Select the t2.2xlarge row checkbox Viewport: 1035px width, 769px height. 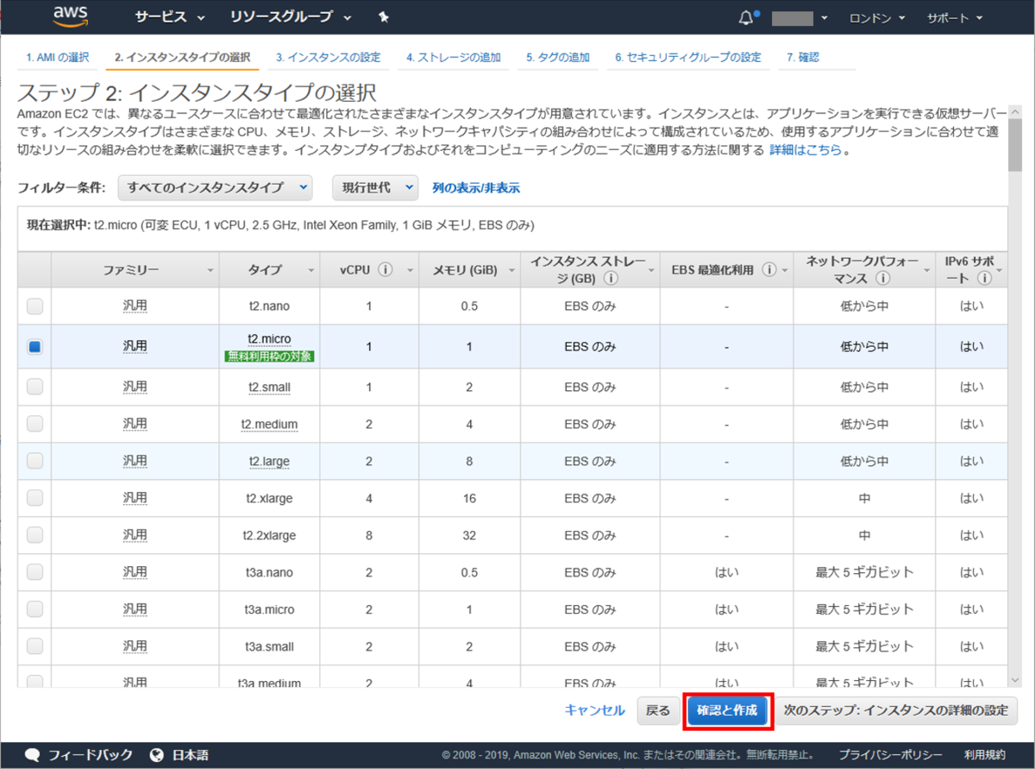[x=34, y=535]
